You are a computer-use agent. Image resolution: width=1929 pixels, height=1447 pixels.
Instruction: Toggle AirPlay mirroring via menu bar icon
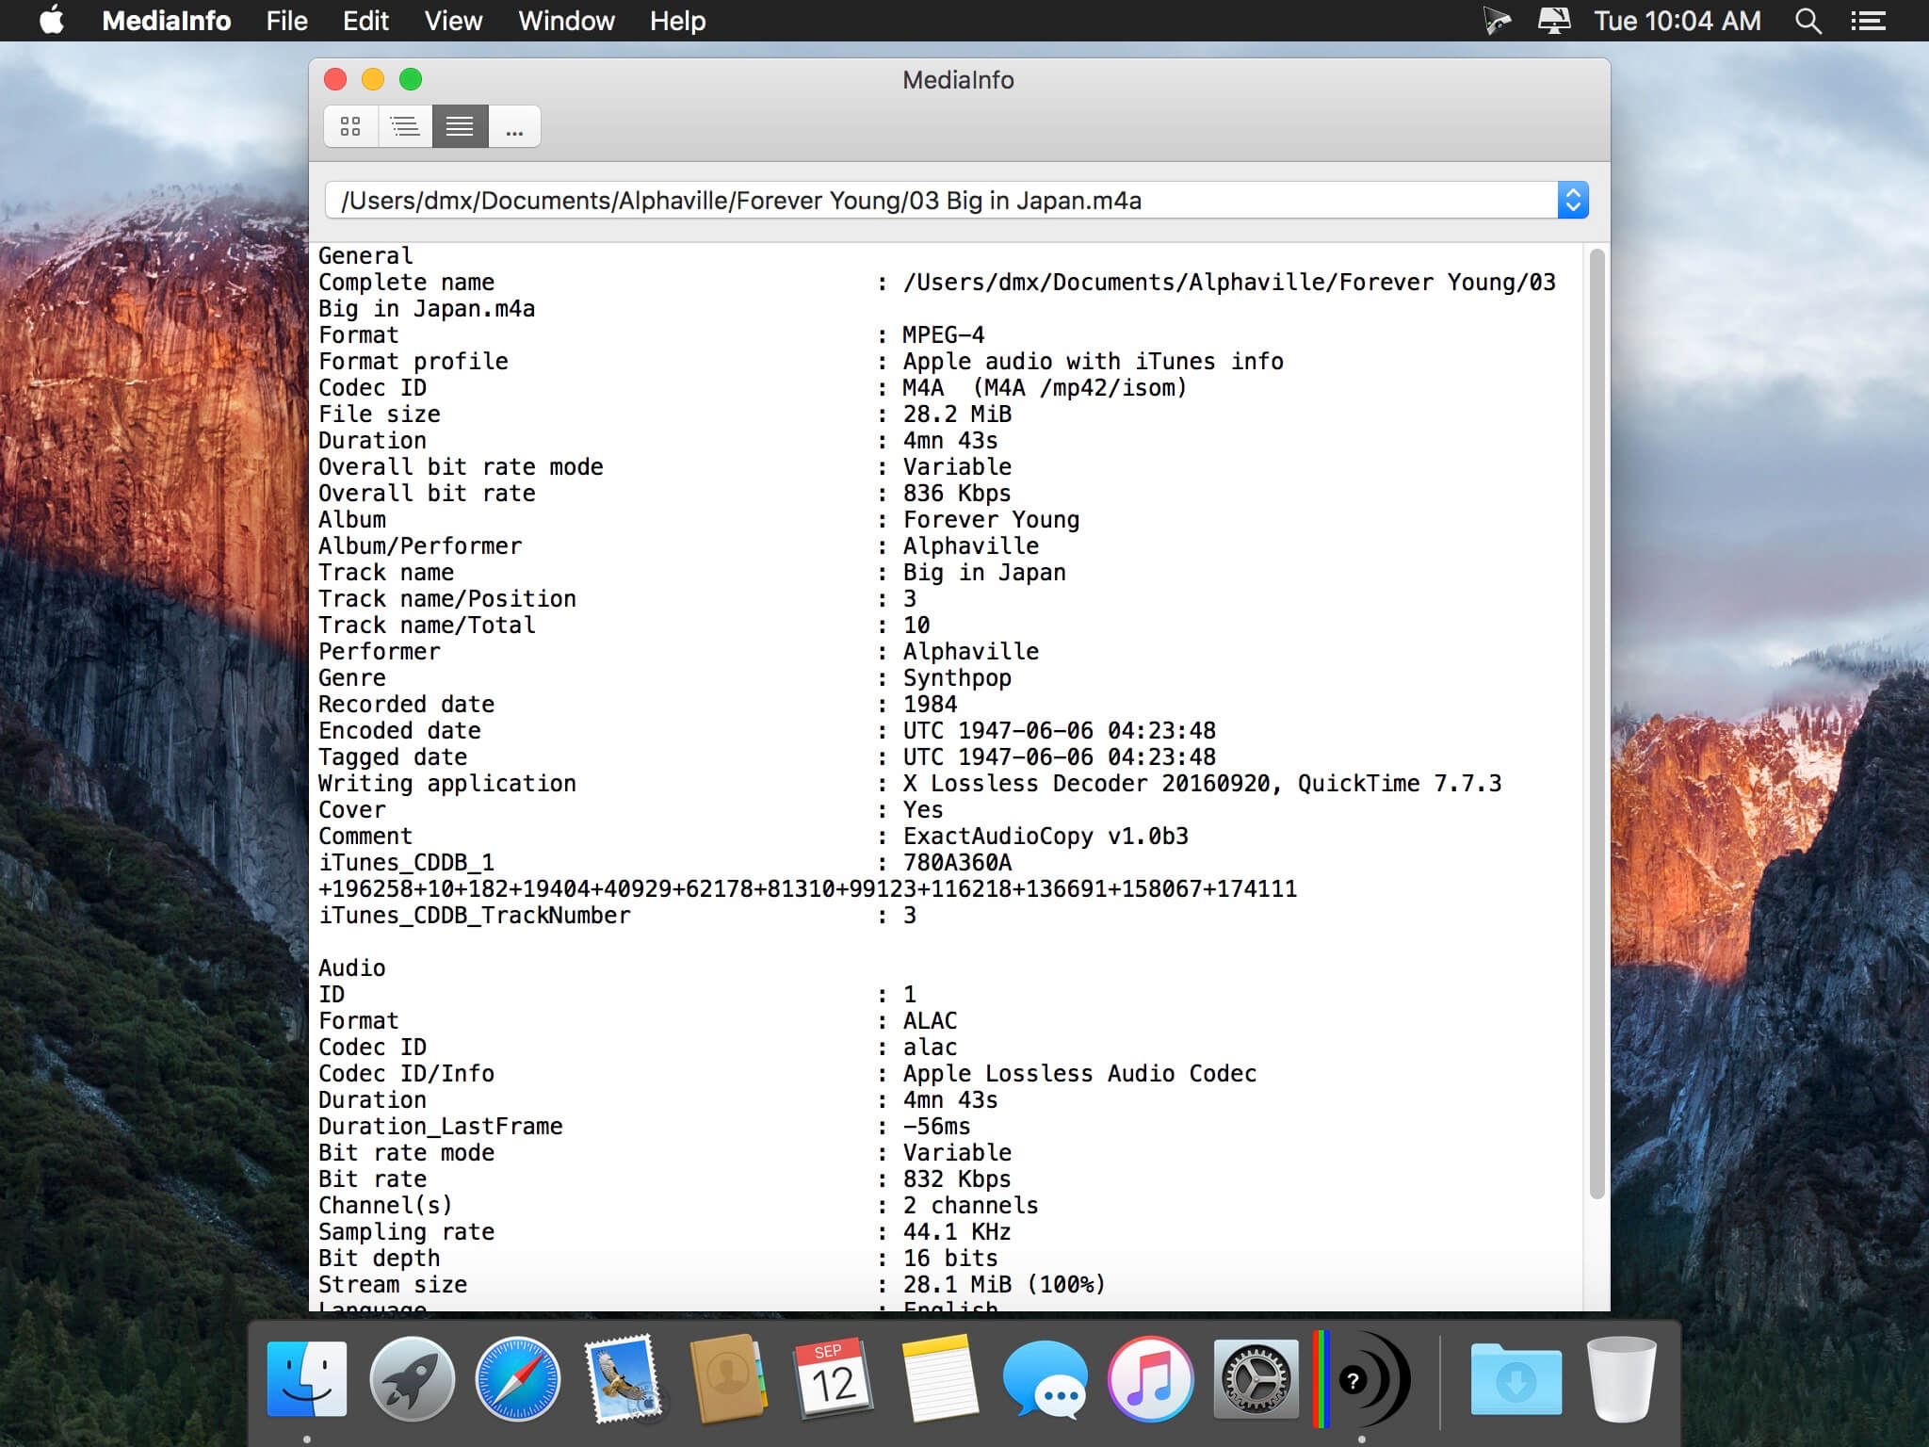pyautogui.click(x=1554, y=20)
